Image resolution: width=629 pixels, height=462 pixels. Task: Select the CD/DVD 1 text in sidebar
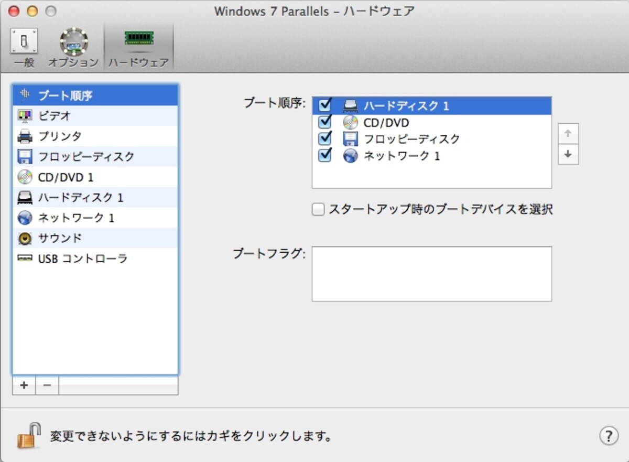66,177
